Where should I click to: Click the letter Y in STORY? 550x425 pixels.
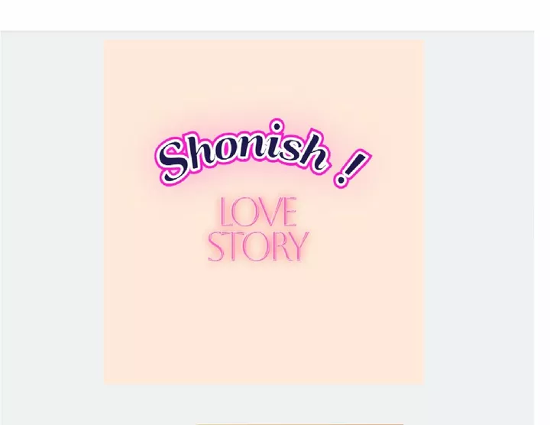coord(299,246)
